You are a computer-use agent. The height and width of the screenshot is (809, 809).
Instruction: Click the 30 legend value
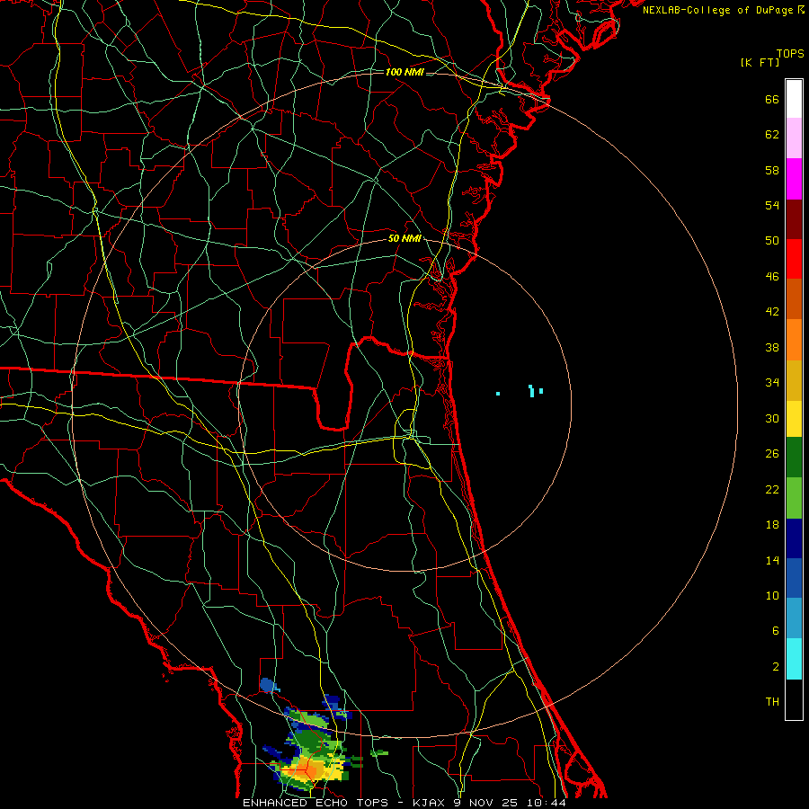(x=772, y=418)
